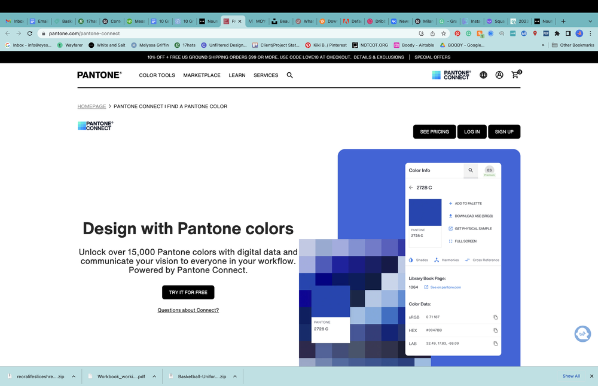This screenshot has width=598, height=386.
Task: Click the address bar URL field
Action: click(229, 33)
